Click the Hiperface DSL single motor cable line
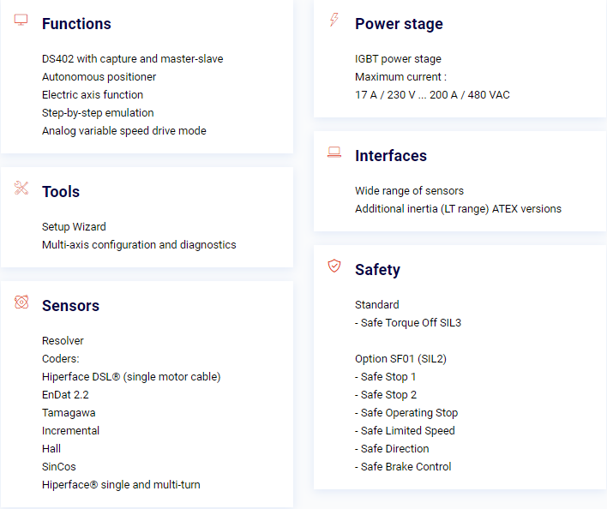Image resolution: width=607 pixels, height=509 pixels. 131,377
